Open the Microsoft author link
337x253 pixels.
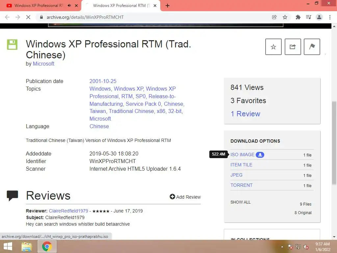[x=43, y=64]
